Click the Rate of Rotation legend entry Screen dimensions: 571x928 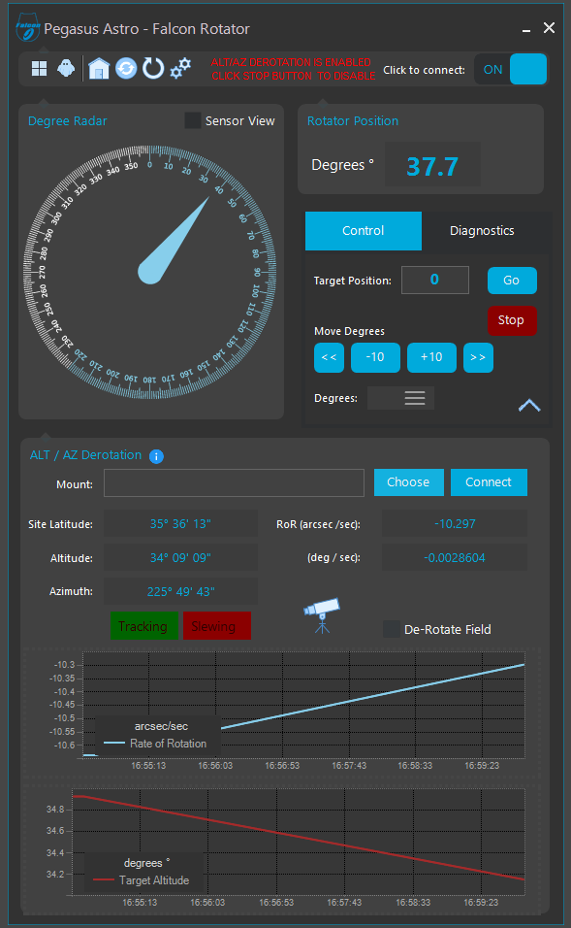(x=155, y=744)
